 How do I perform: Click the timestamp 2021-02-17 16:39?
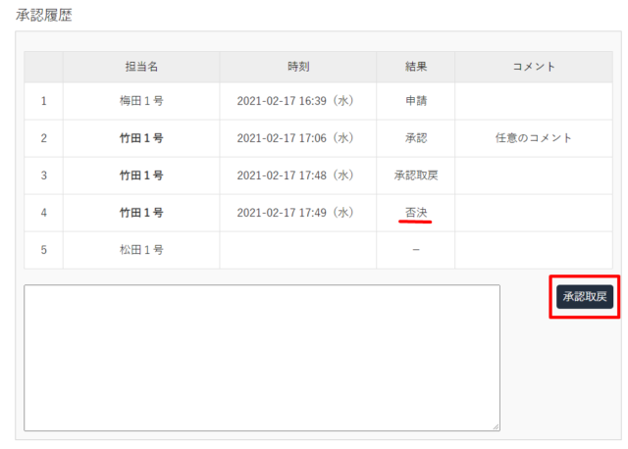click(x=295, y=101)
